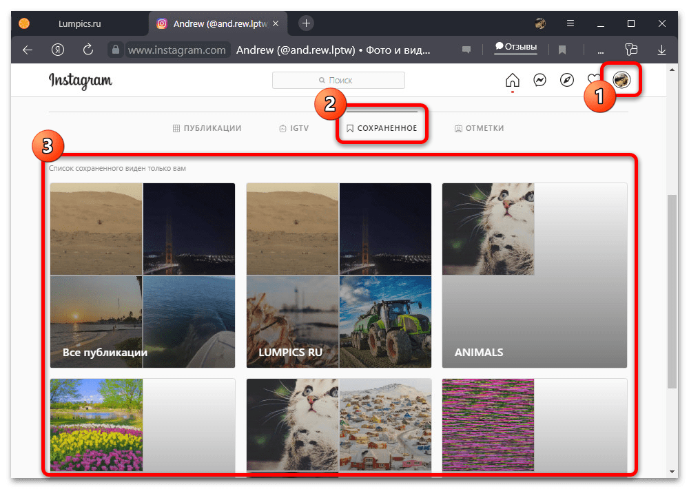Open a new browser tab with plus button

point(307,23)
